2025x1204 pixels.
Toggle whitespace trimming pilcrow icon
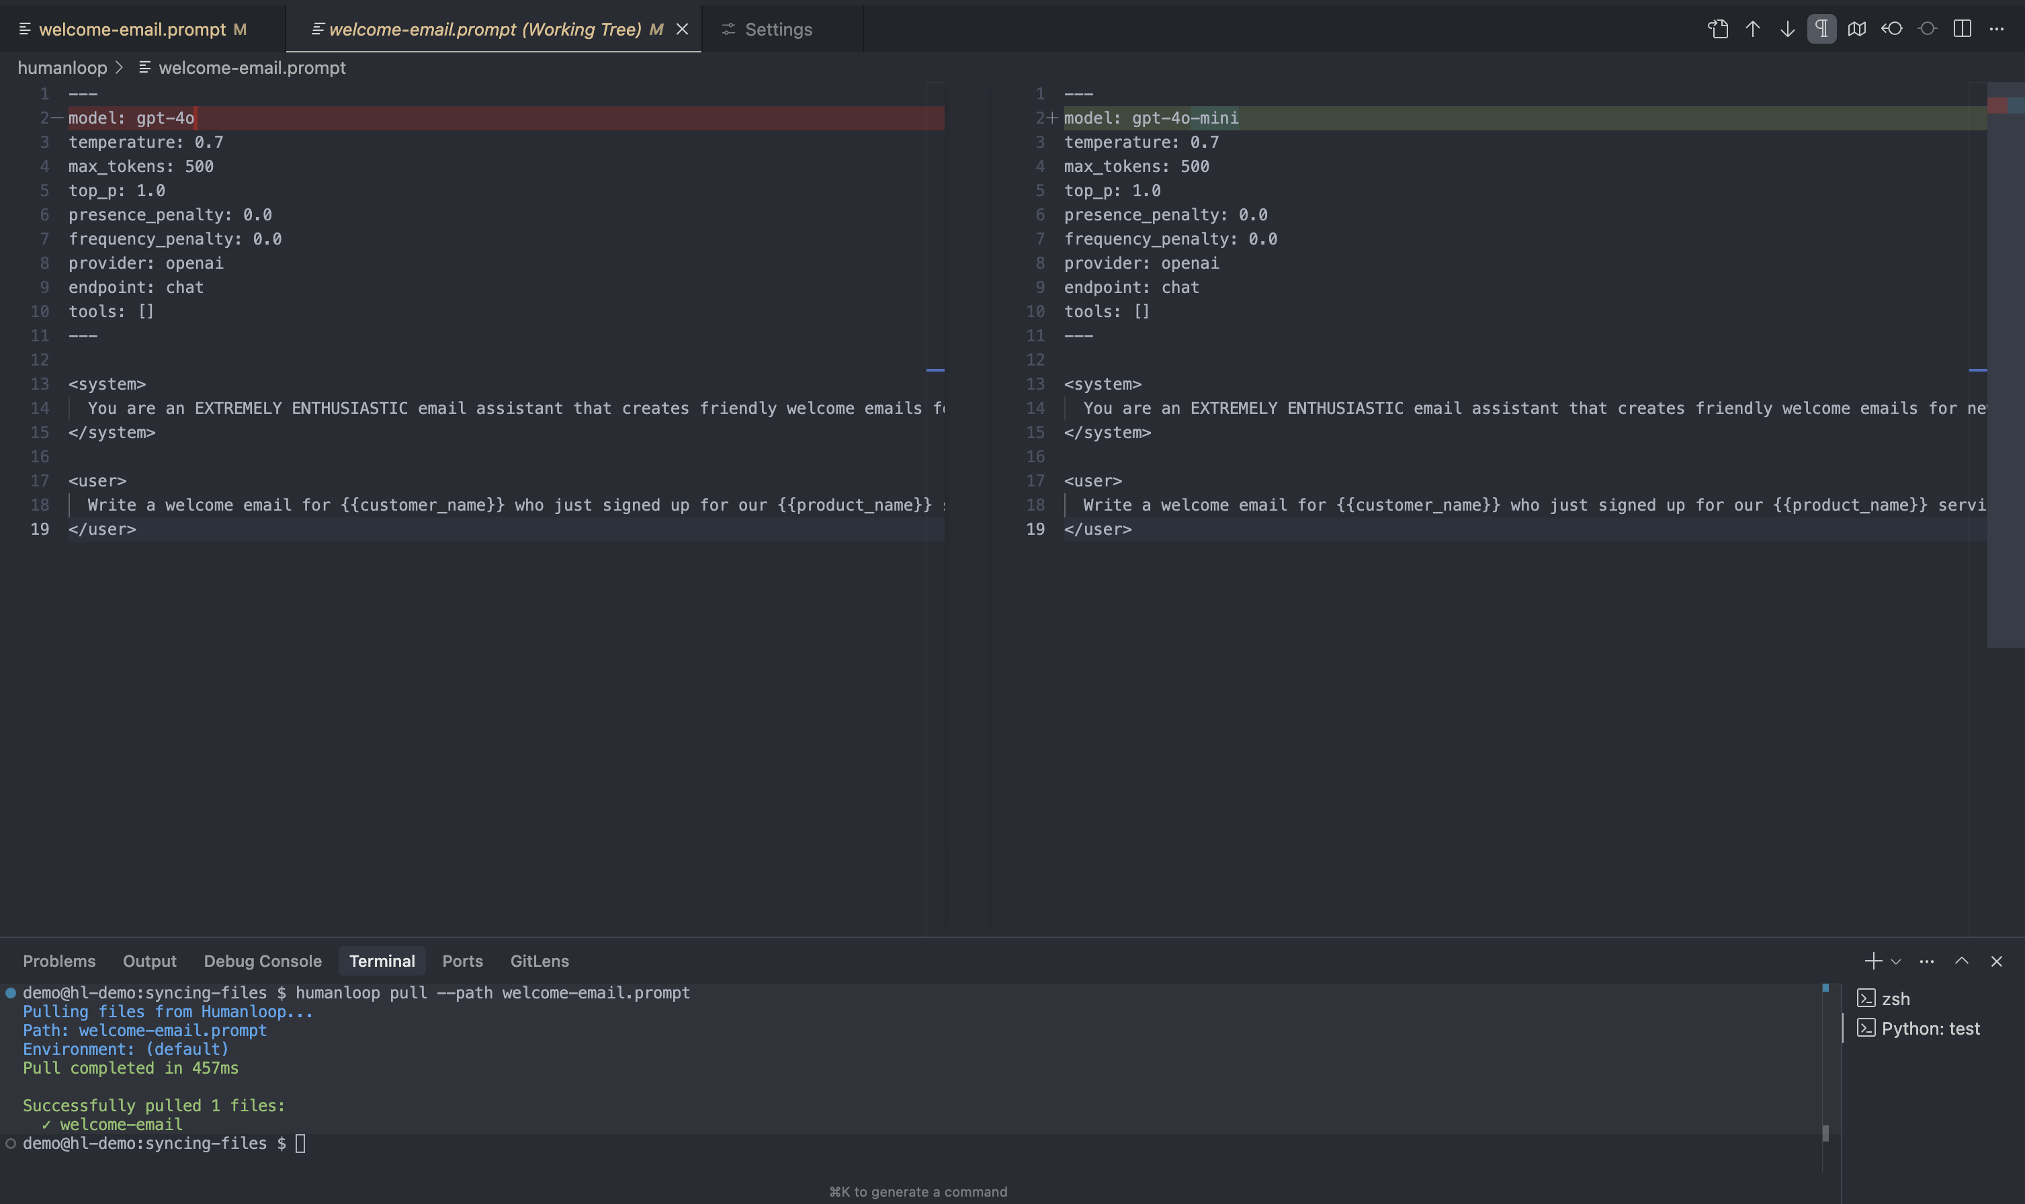[1822, 29]
